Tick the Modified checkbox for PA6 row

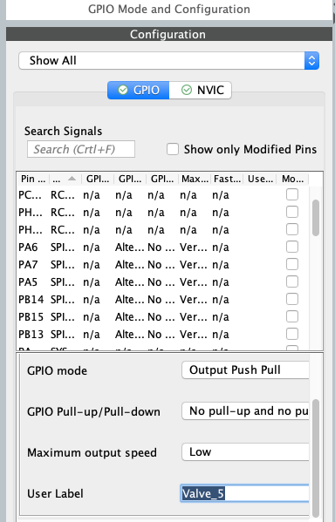(x=292, y=247)
